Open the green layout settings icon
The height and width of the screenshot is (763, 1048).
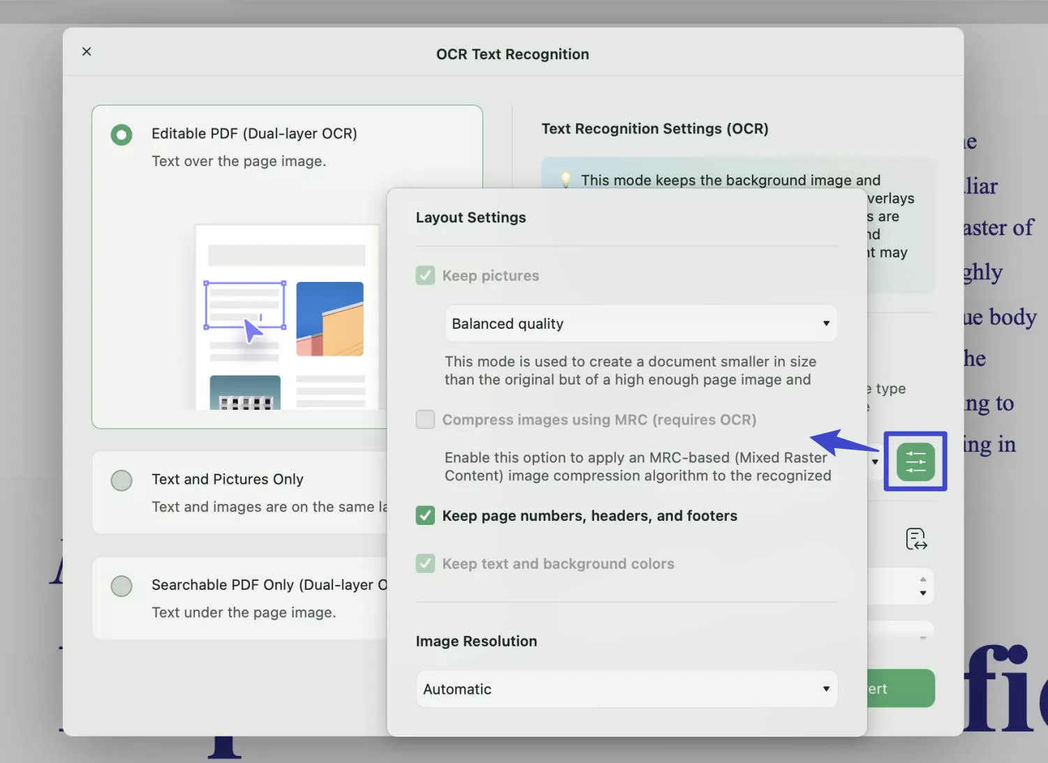click(x=915, y=461)
